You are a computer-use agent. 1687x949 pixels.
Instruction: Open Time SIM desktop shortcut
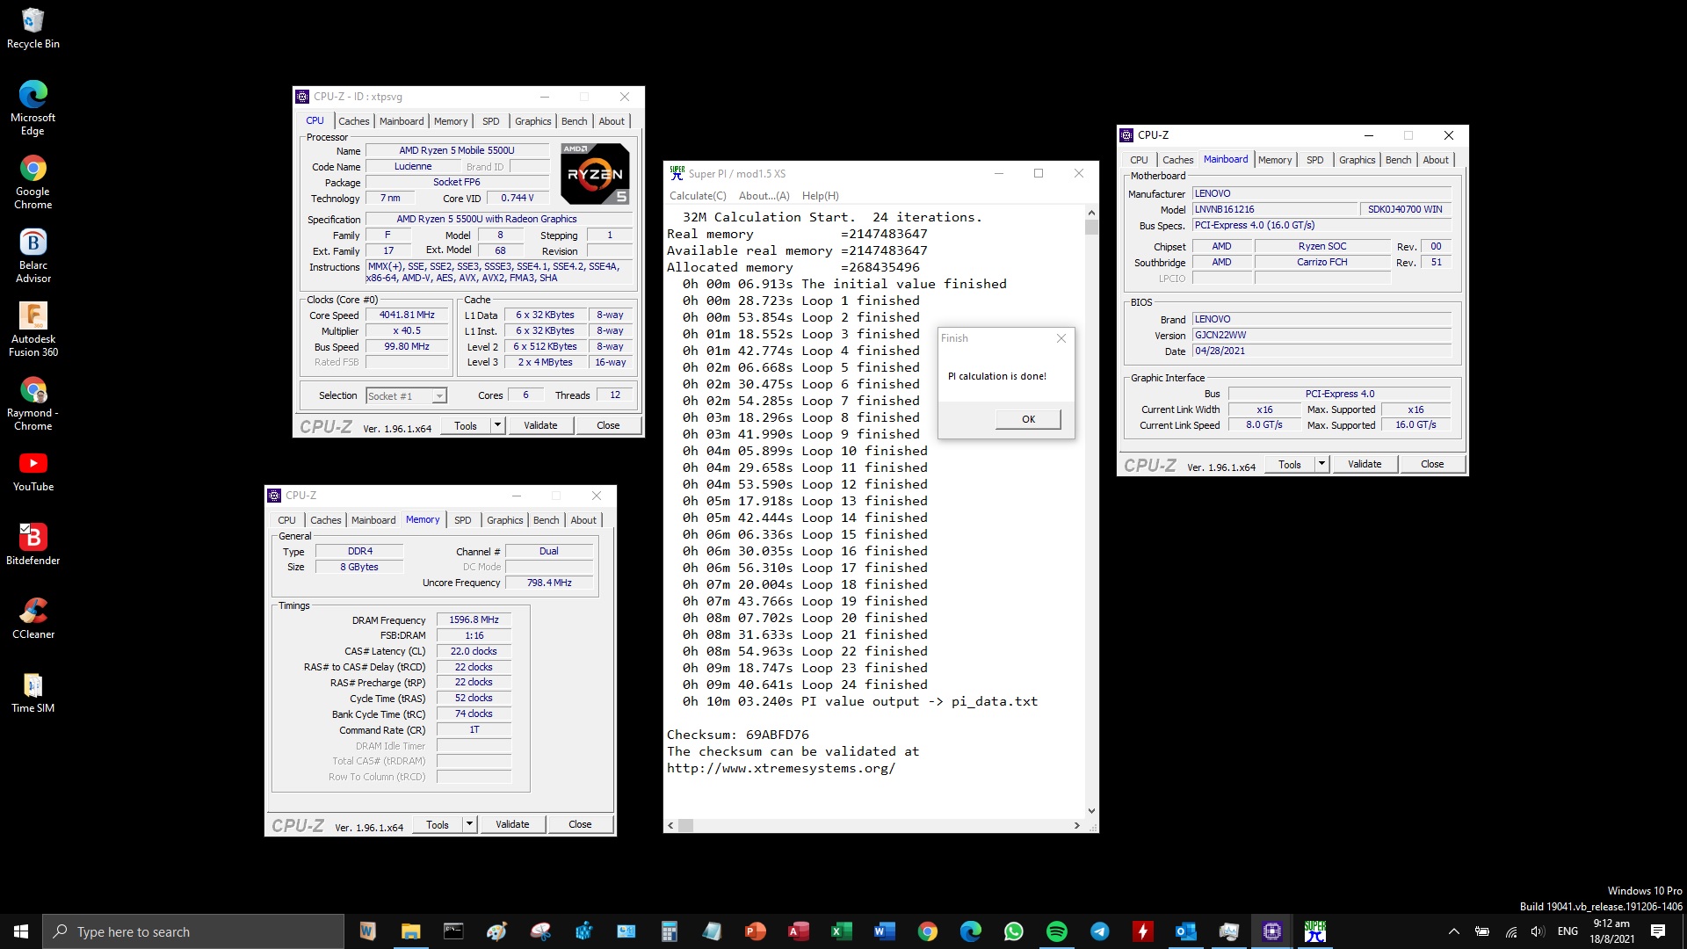tap(33, 692)
